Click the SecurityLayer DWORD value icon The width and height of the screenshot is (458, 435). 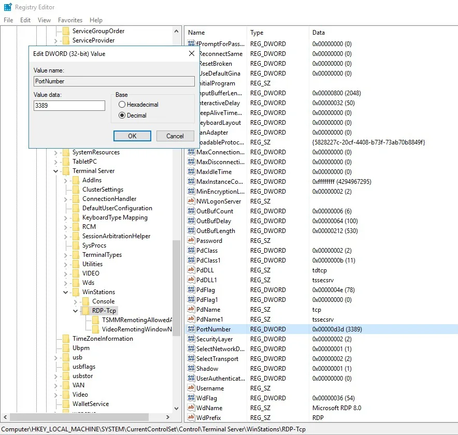coord(191,339)
